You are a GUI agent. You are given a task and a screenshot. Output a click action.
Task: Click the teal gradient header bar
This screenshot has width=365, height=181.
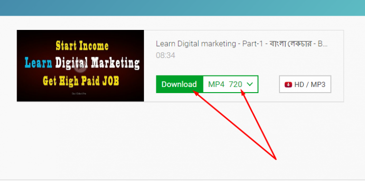tap(182, 8)
